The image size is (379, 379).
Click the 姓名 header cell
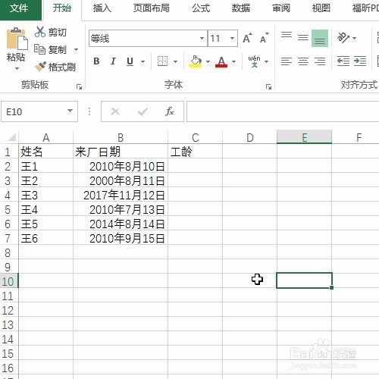pos(45,152)
